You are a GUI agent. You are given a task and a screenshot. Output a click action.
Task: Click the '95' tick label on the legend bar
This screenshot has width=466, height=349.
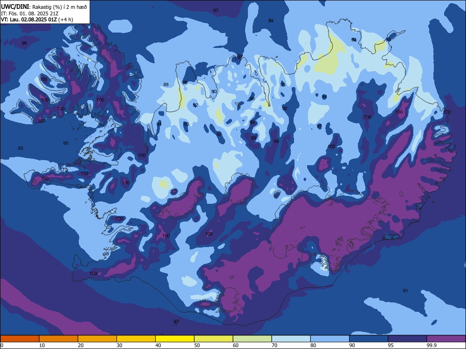point(391,345)
